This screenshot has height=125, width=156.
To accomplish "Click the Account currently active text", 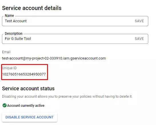I will coord(26,106).
